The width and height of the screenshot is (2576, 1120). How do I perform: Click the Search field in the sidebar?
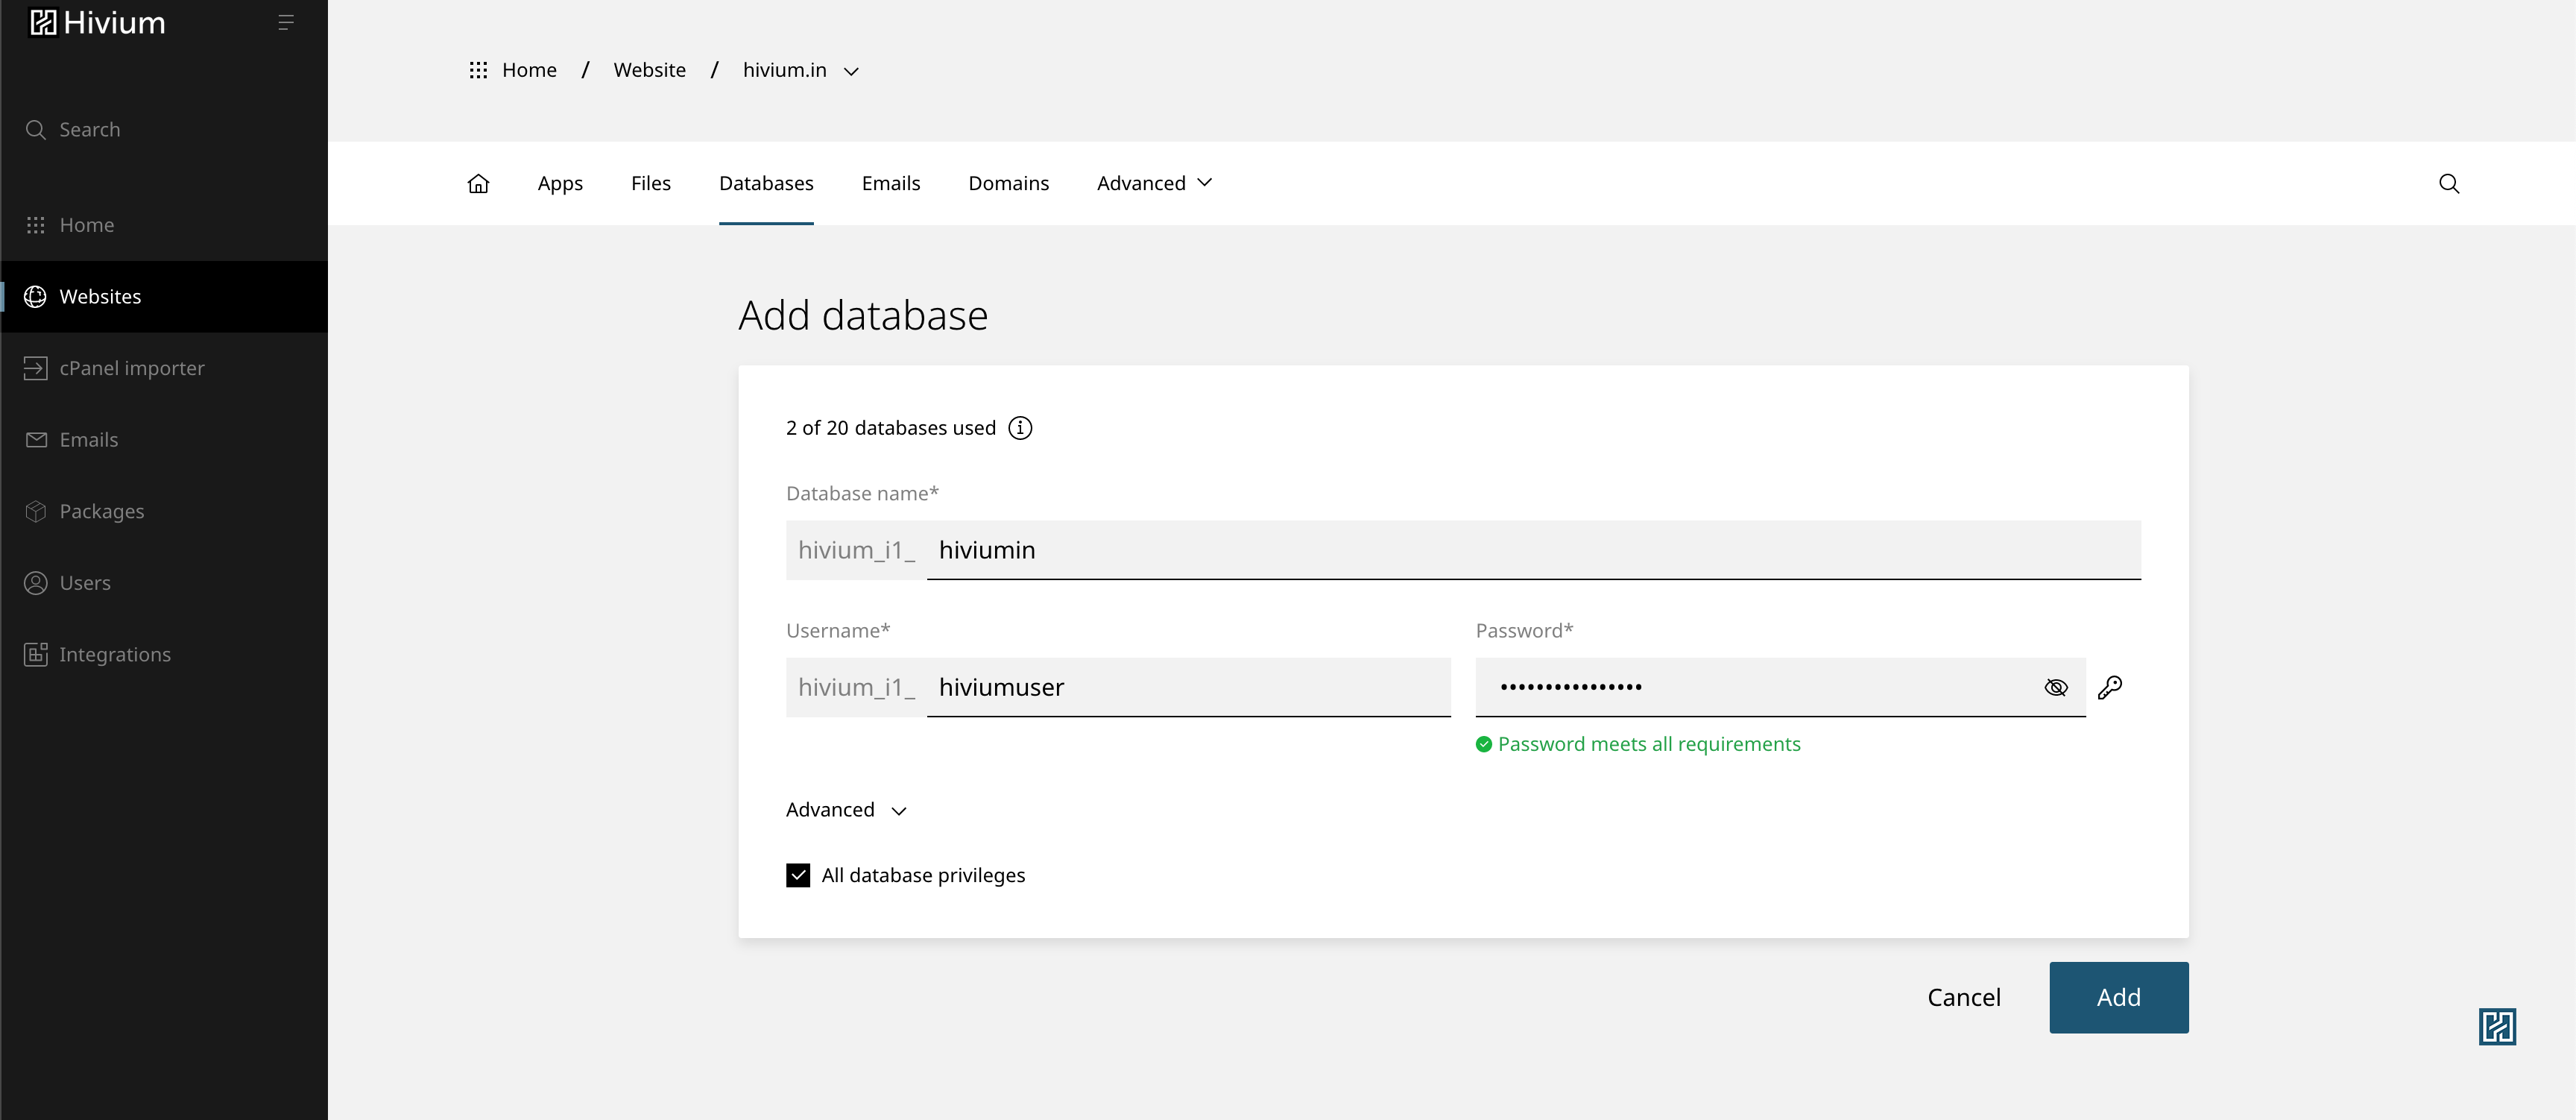pyautogui.click(x=164, y=130)
